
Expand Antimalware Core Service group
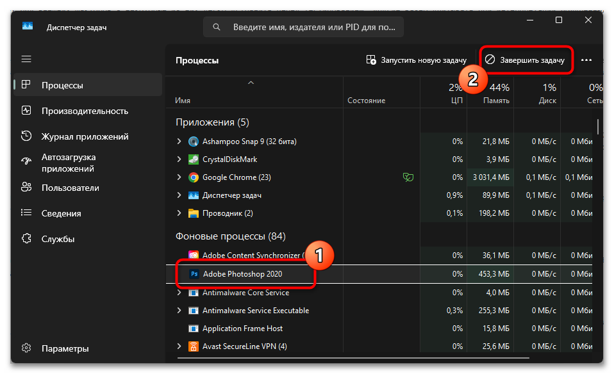[x=179, y=293]
